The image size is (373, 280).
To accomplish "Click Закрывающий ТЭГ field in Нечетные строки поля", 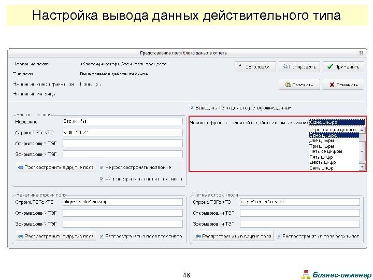I will (x=123, y=224).
